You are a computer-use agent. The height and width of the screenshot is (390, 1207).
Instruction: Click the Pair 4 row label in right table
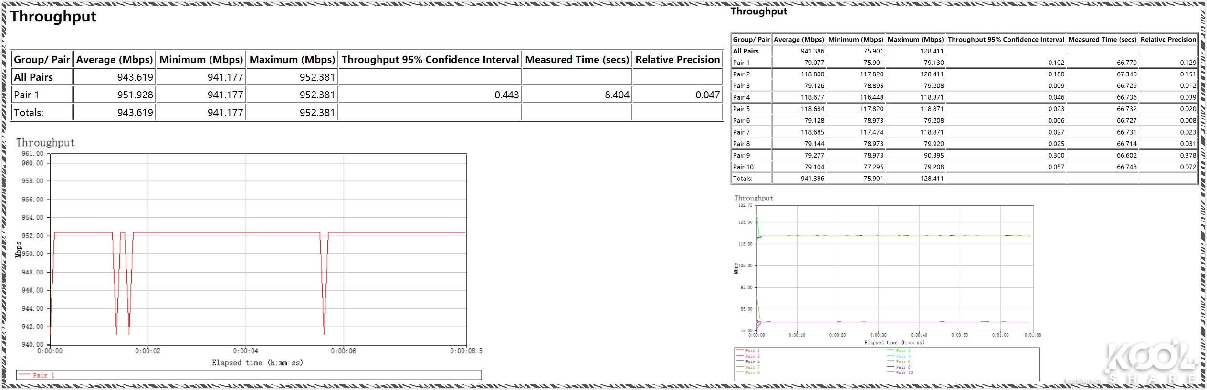coord(741,97)
